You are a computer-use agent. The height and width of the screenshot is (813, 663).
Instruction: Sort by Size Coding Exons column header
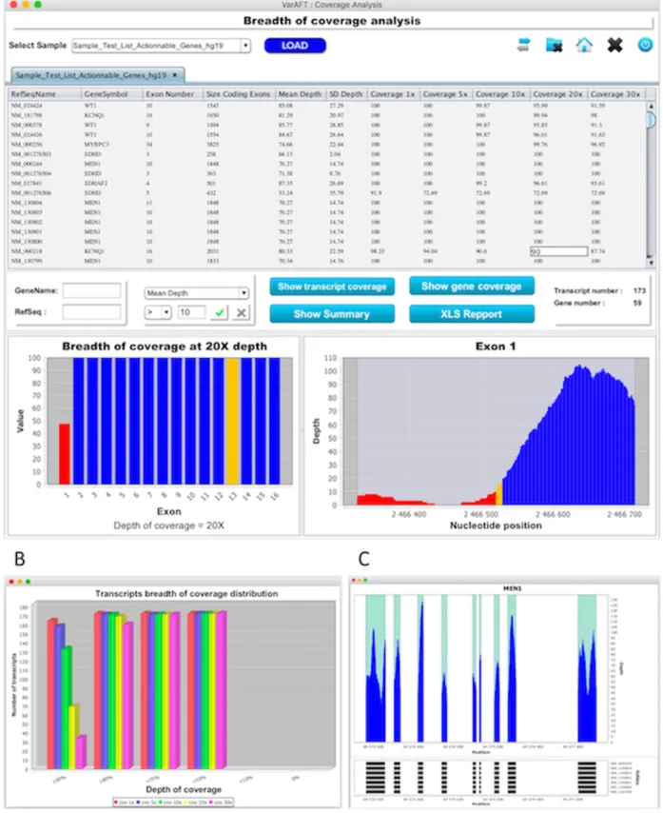pos(240,94)
